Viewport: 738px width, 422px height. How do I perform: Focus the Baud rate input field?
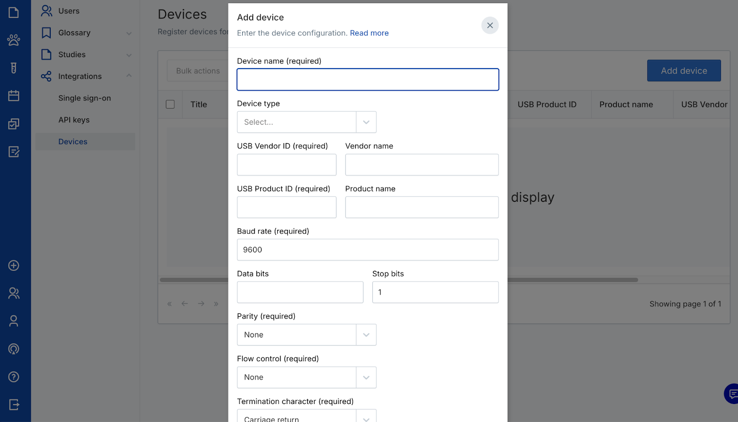(368, 250)
